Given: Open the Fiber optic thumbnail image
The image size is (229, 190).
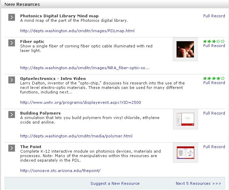Looking at the screenshot, I should [185, 49].
